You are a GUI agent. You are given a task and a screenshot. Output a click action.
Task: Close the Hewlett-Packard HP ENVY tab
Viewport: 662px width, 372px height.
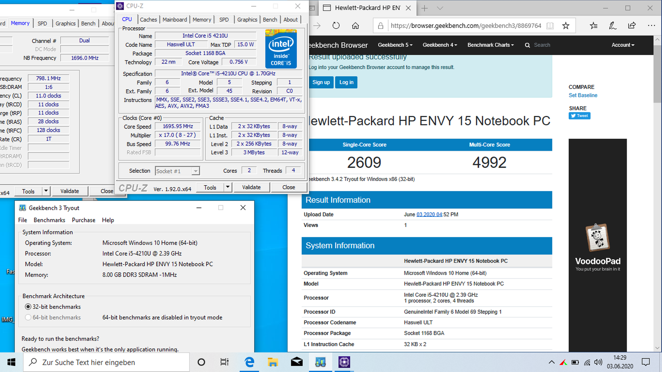click(x=408, y=8)
